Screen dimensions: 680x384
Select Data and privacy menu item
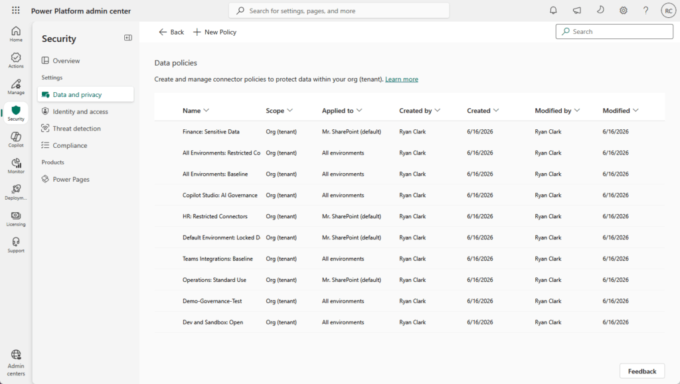tap(86, 94)
